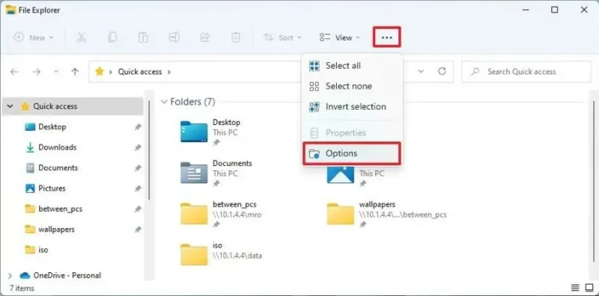Choose Select all from the menu
This screenshot has width=599, height=296.
[x=352, y=66]
